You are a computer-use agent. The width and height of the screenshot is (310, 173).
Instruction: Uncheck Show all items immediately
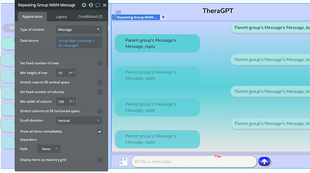click(100, 132)
